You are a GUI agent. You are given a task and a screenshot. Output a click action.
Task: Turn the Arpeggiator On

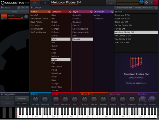pos(7,99)
